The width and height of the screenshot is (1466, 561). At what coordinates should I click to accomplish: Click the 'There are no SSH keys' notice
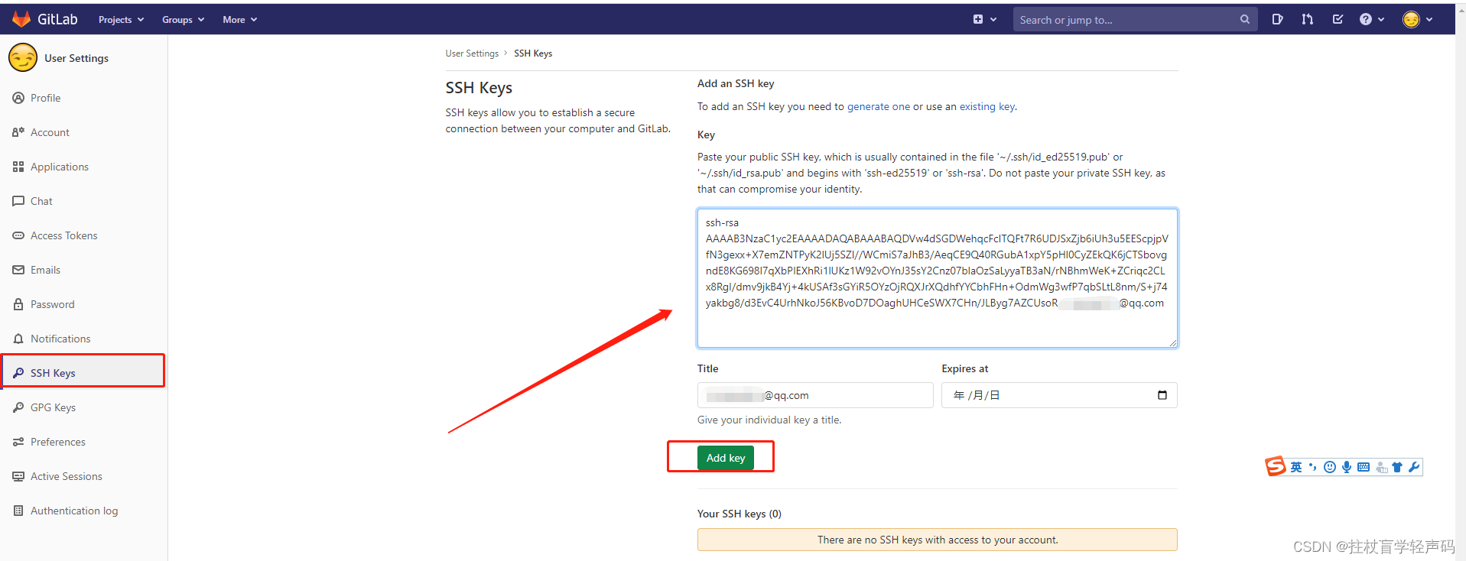[x=938, y=540]
